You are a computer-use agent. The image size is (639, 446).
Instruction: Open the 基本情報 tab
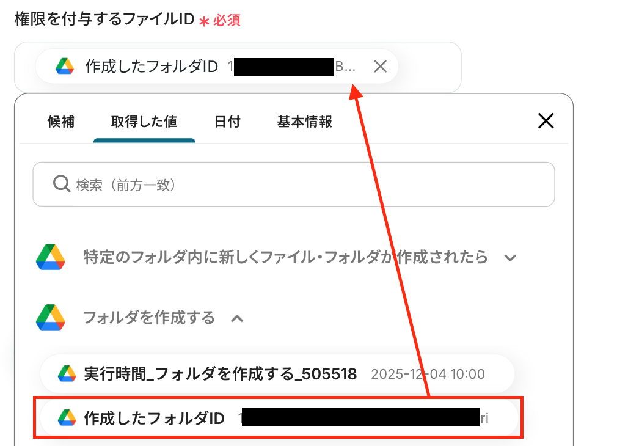pyautogui.click(x=304, y=122)
